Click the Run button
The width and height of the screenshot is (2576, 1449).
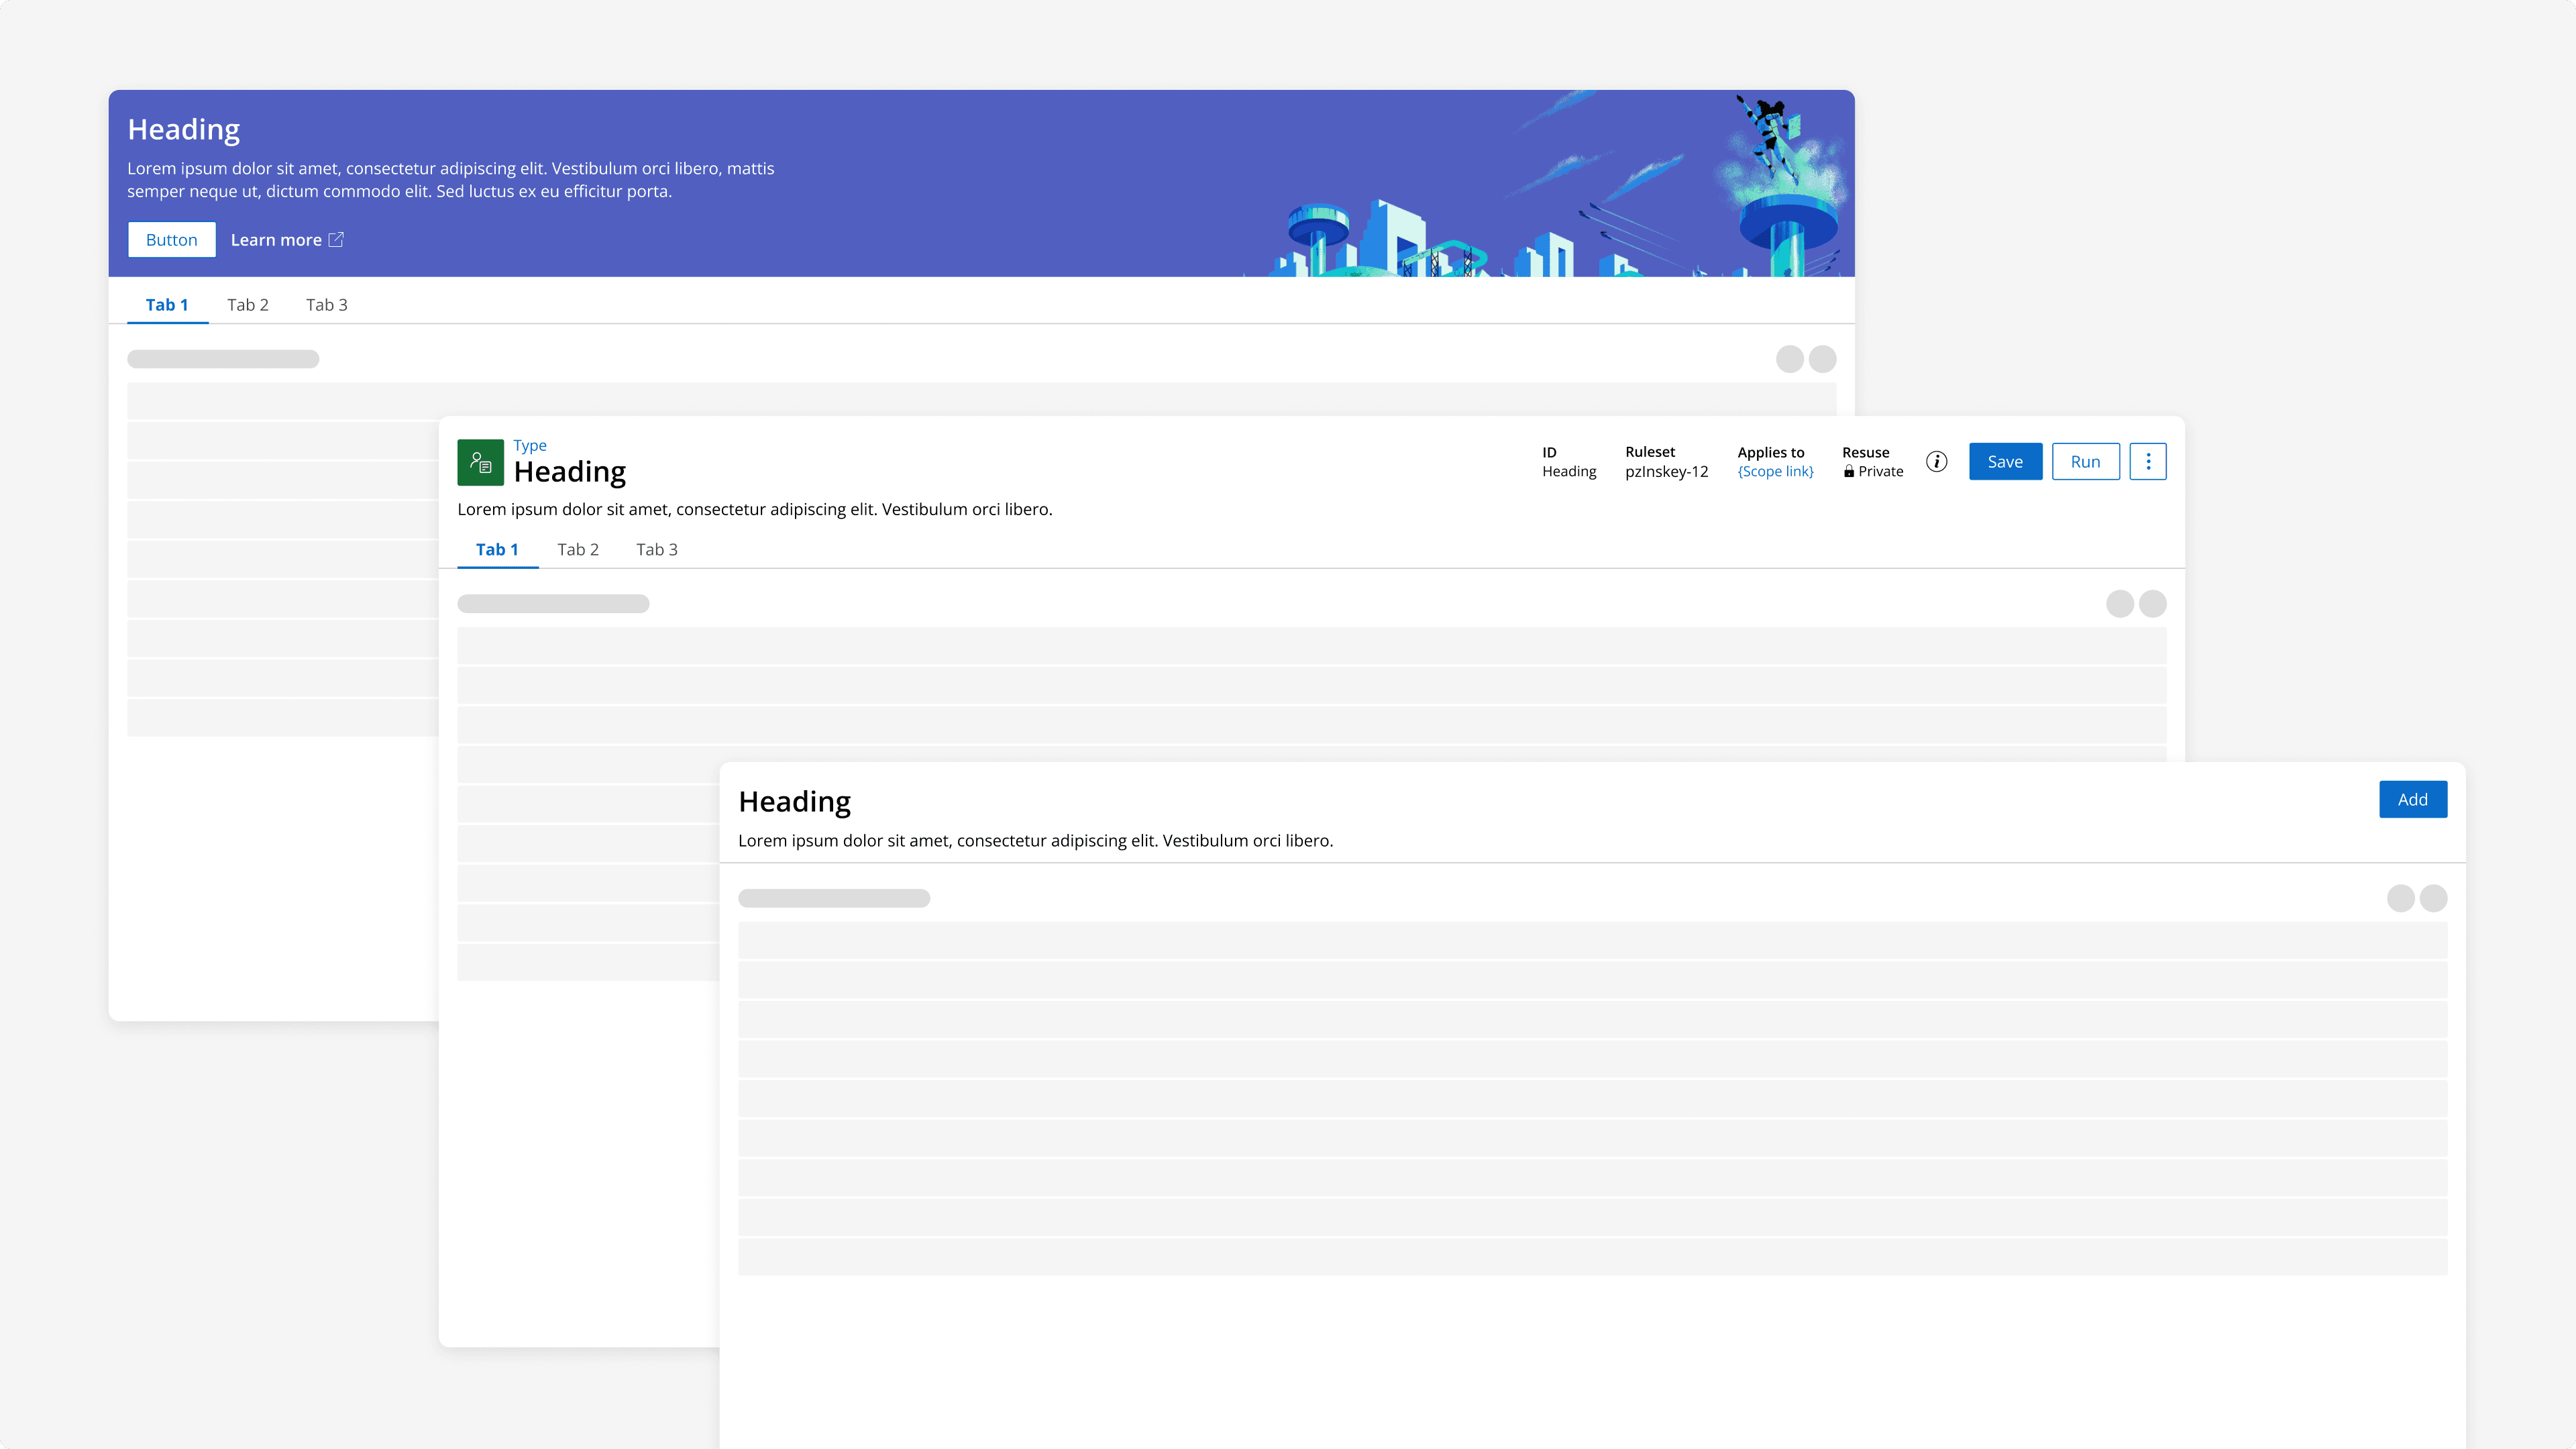click(2085, 462)
